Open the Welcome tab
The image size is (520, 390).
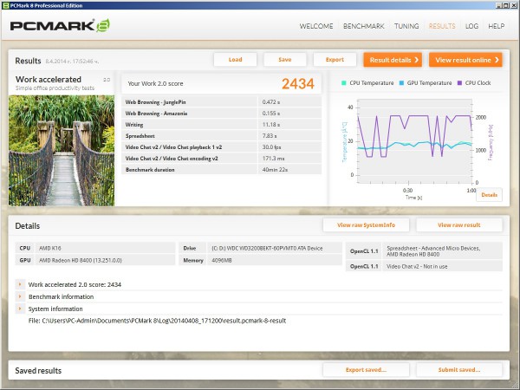316,26
